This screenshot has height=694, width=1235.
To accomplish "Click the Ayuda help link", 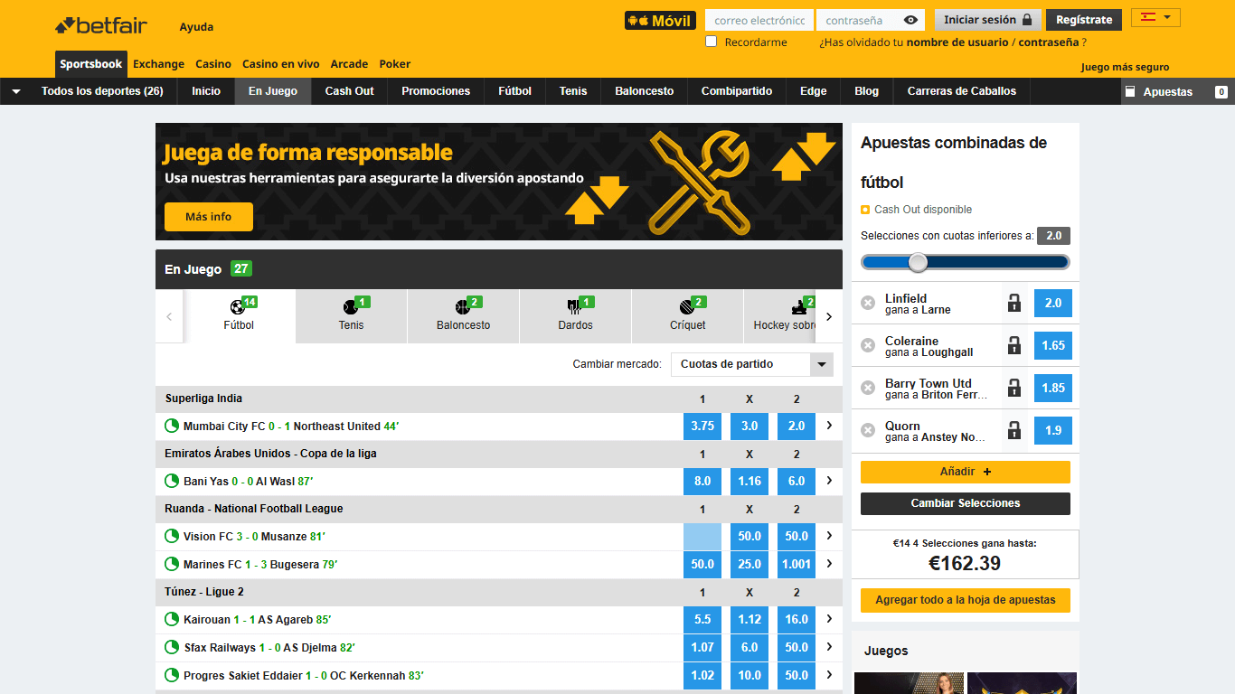I will click(x=196, y=27).
